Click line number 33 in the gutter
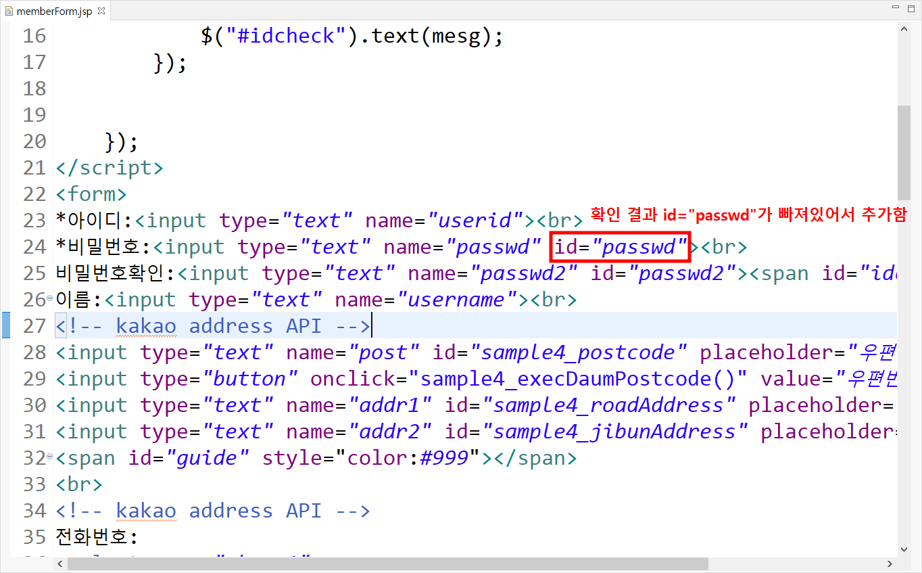 tap(34, 484)
